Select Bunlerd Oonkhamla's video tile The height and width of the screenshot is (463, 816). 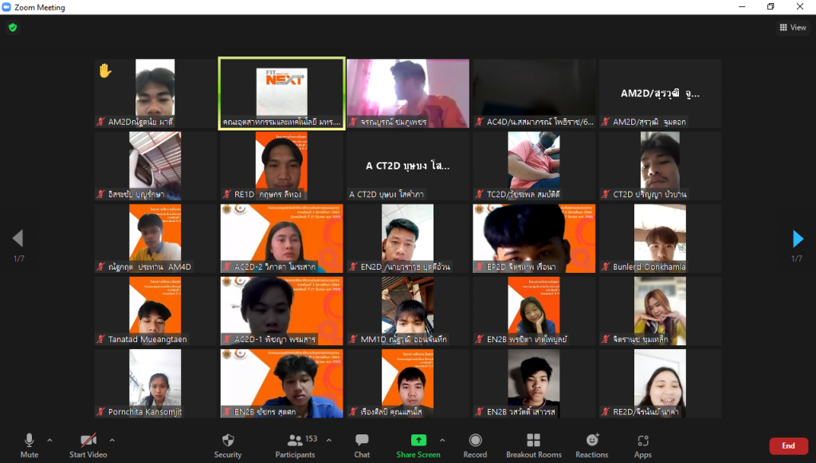[660, 239]
